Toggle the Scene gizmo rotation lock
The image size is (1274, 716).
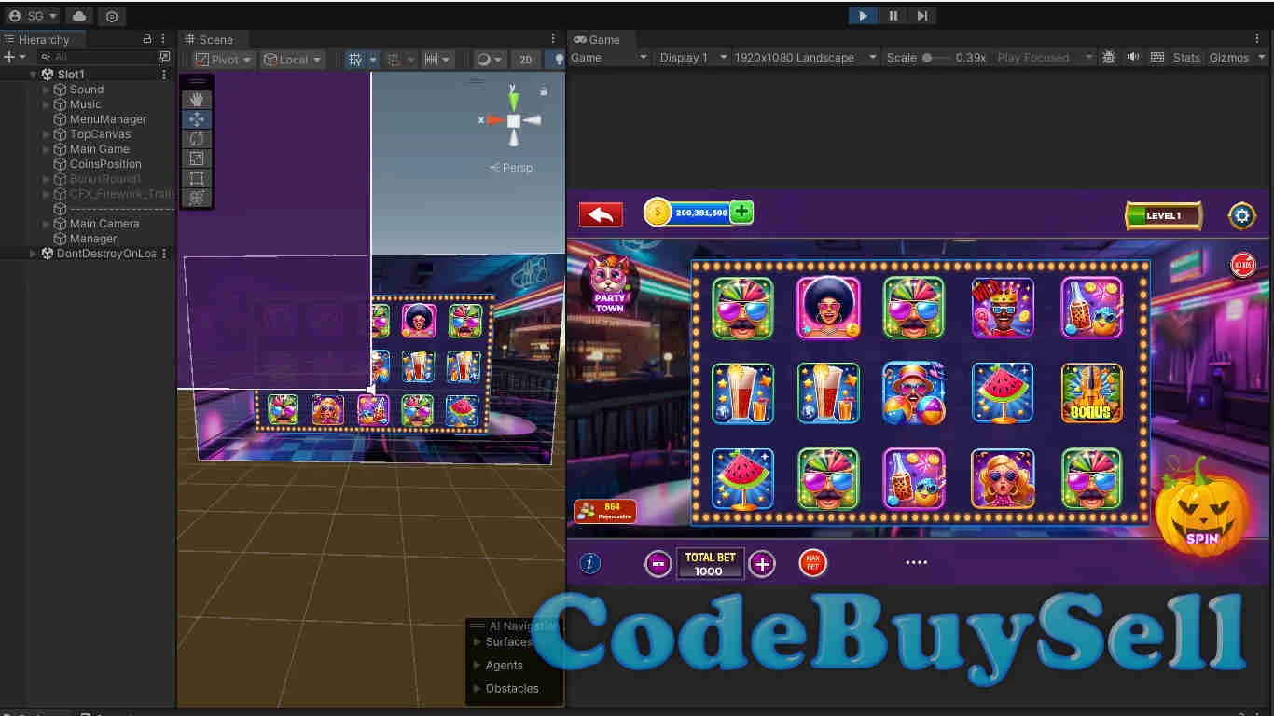pos(544,90)
